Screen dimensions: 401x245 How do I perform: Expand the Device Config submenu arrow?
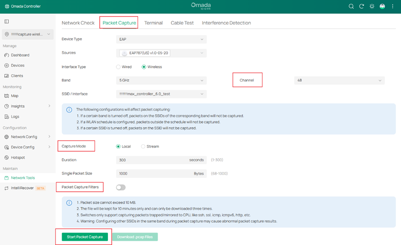tap(49, 147)
